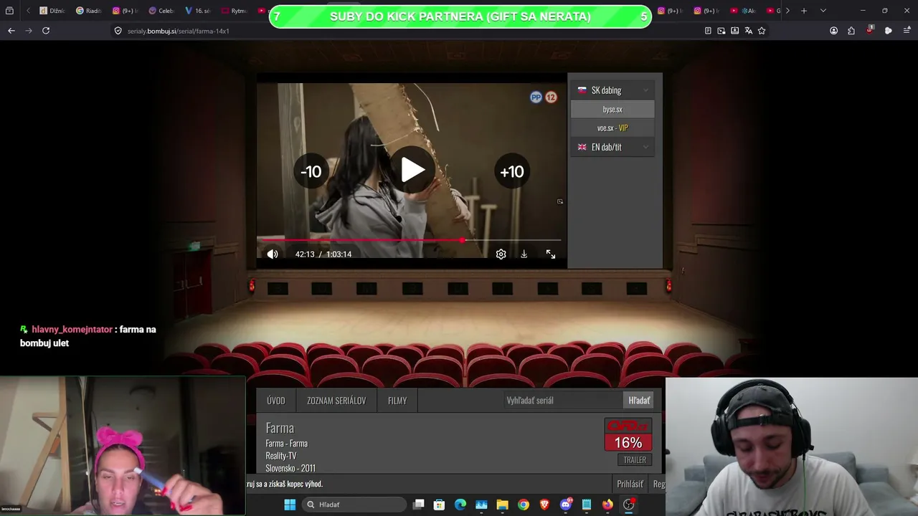Open the PP badge on video
The width and height of the screenshot is (918, 516).
point(536,97)
